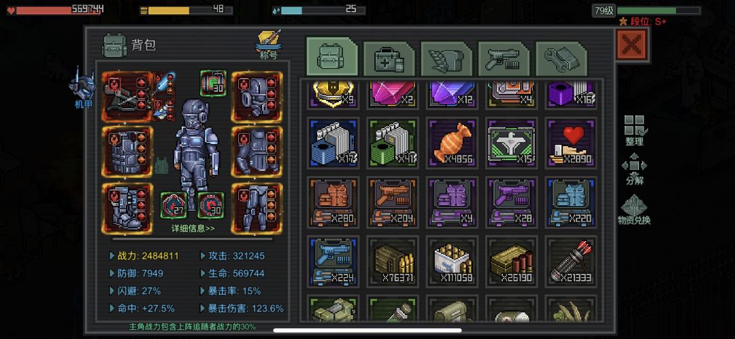
Task: Switch to the pistol weapons tab
Action: point(504,58)
